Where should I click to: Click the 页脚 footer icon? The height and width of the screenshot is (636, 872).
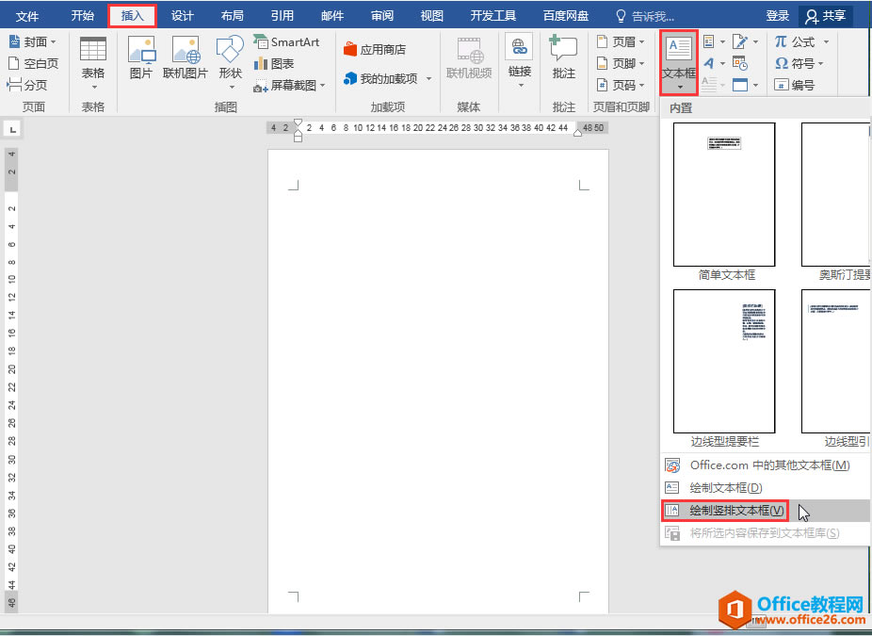[602, 63]
